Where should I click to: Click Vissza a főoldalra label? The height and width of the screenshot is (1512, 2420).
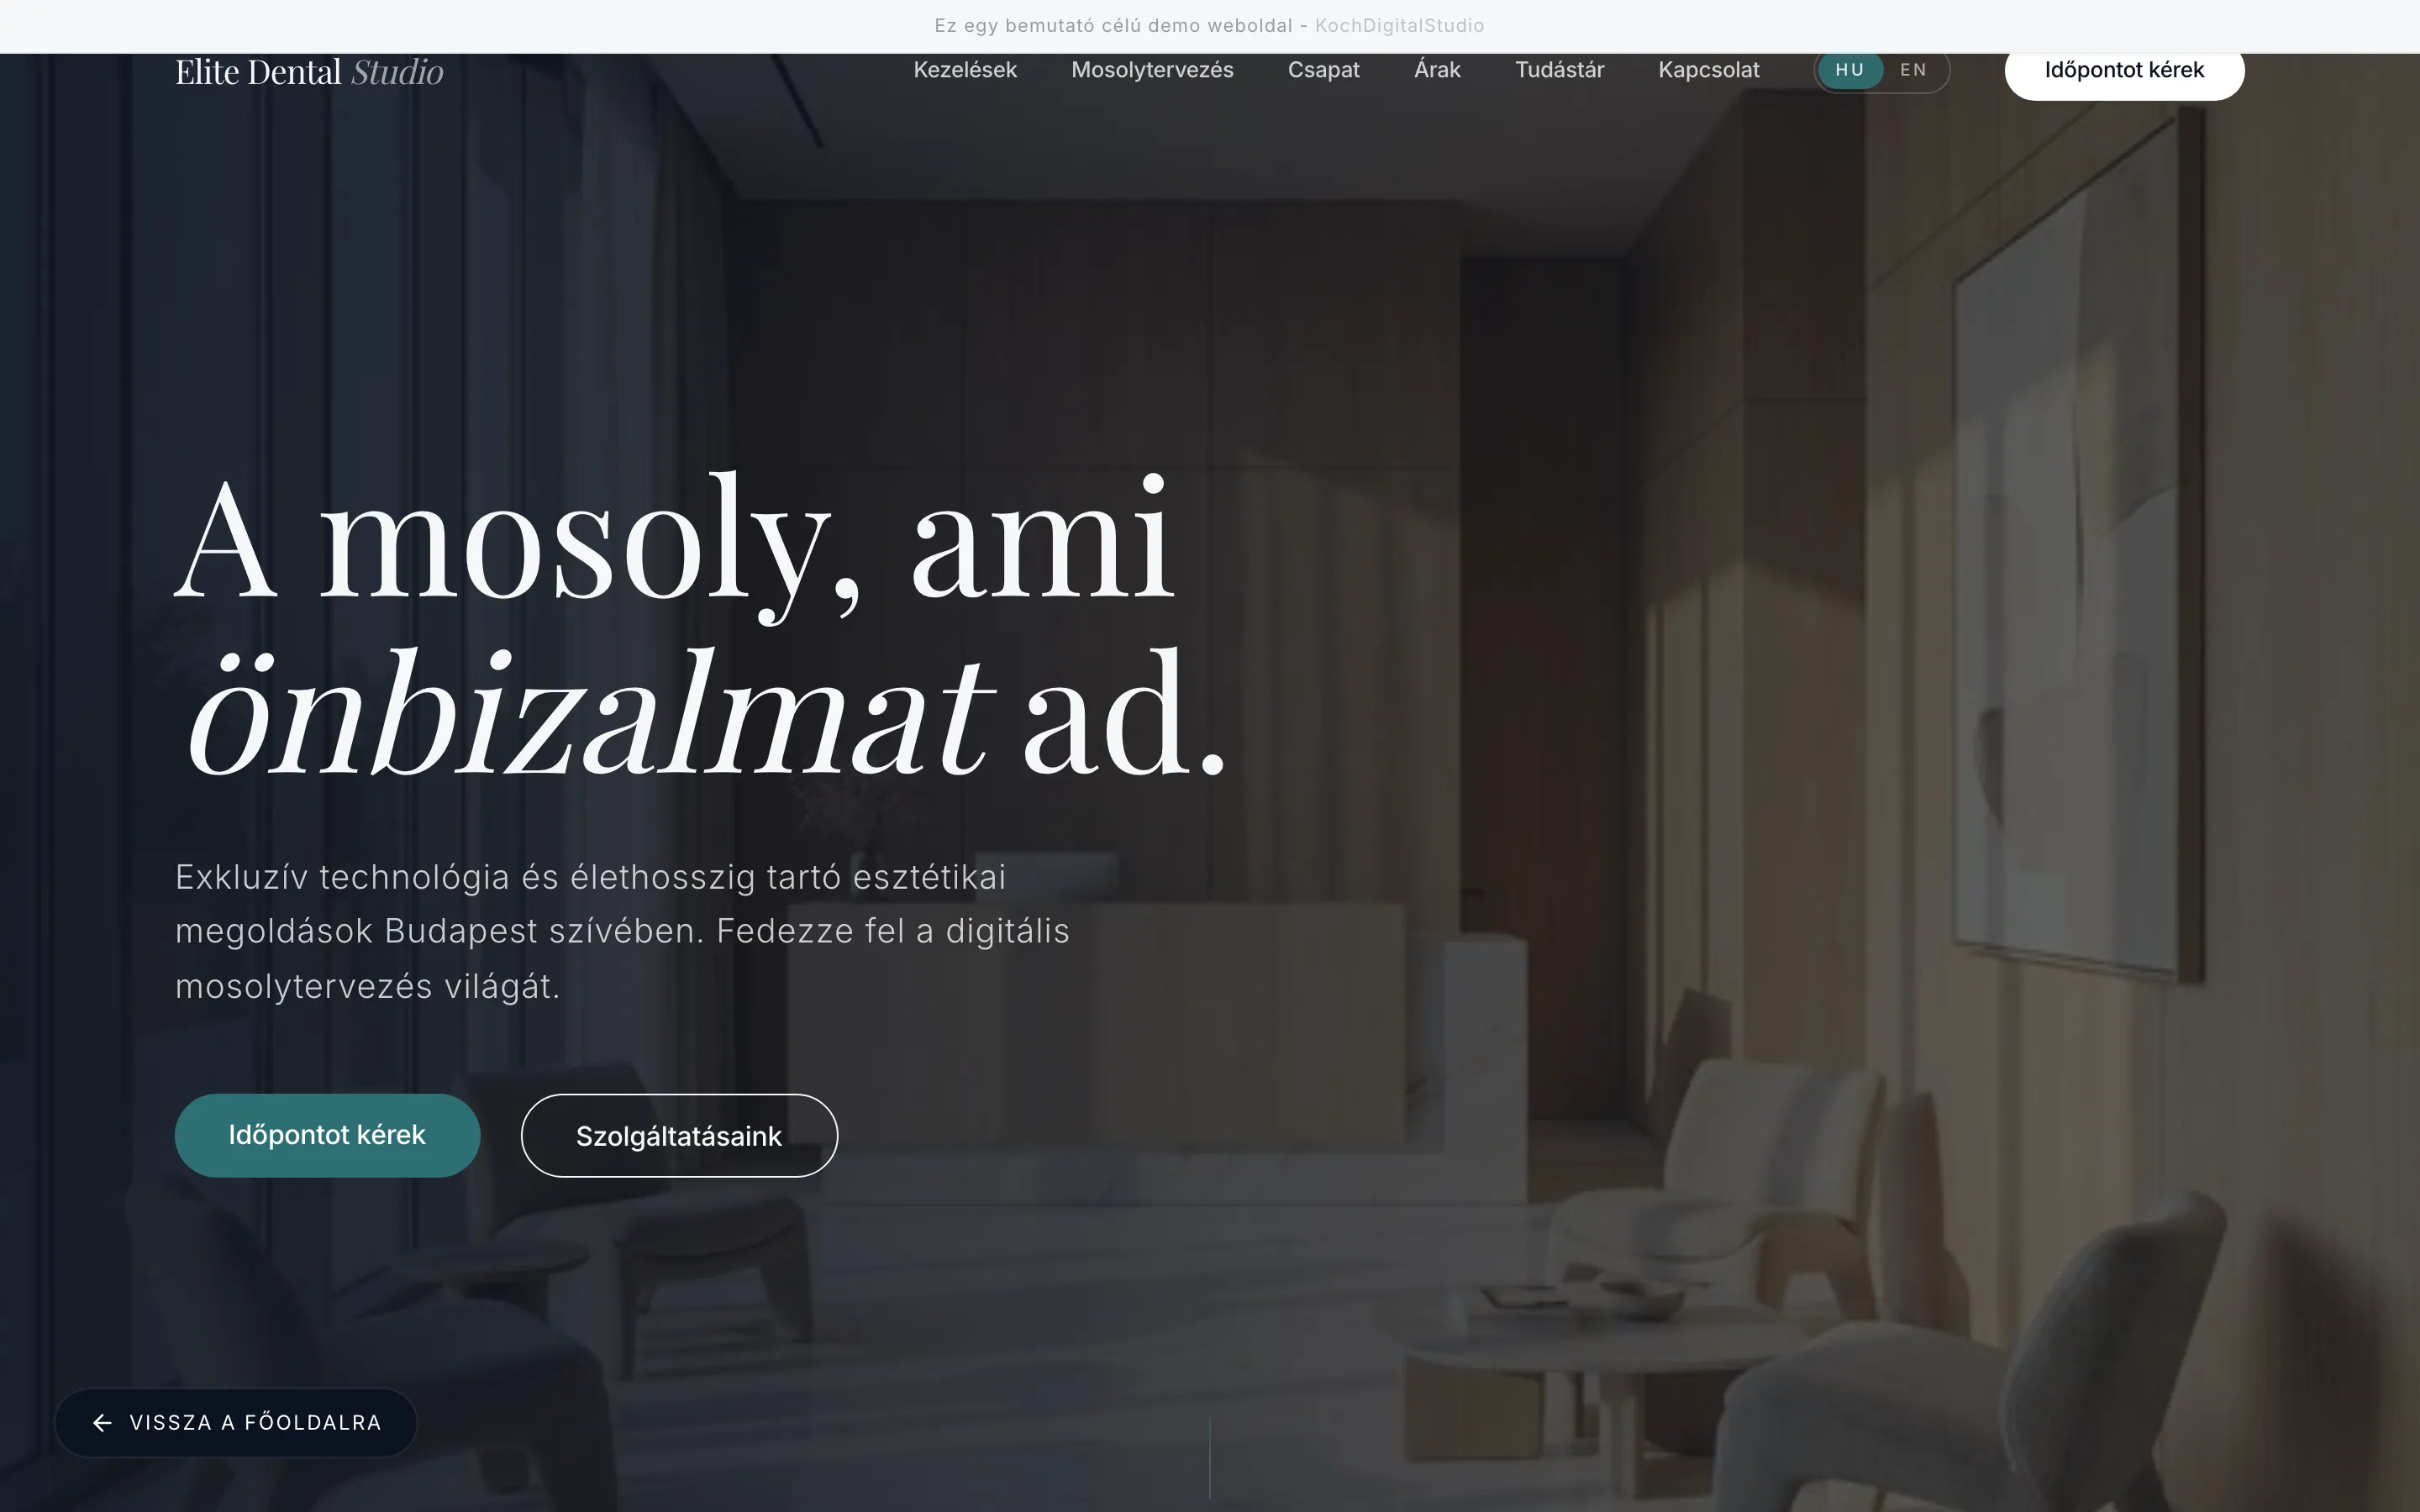pos(255,1422)
